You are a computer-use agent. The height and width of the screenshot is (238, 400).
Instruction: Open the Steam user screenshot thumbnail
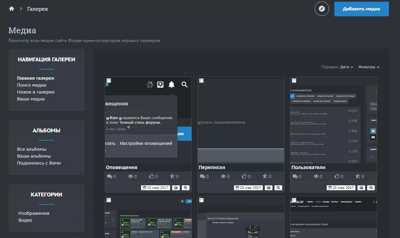click(x=333, y=217)
